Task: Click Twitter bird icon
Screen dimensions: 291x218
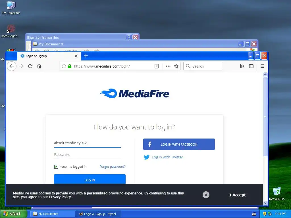Action: [x=146, y=157]
